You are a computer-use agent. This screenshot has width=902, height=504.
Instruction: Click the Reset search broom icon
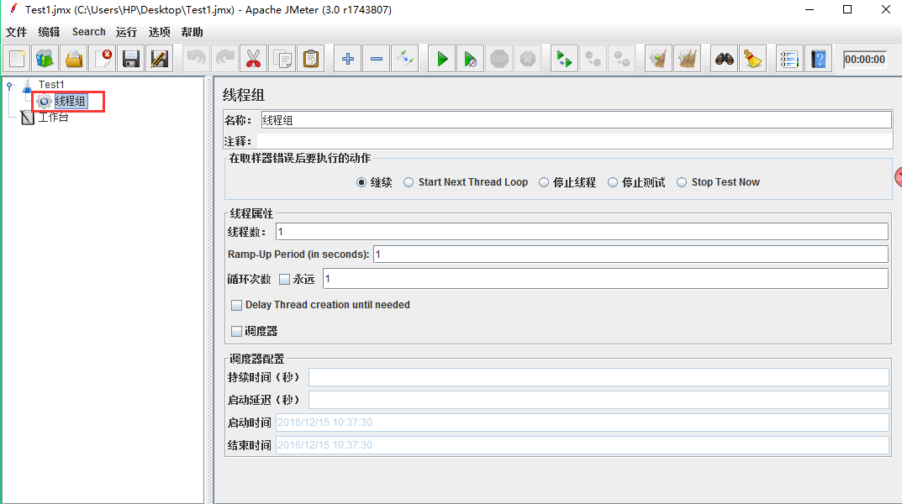pyautogui.click(x=752, y=59)
